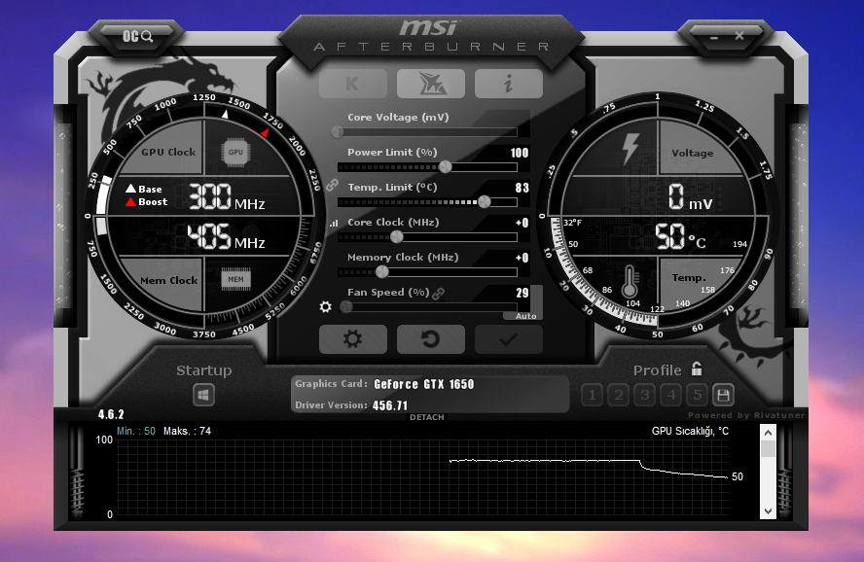Open the core clock curve editor icon

334,223
